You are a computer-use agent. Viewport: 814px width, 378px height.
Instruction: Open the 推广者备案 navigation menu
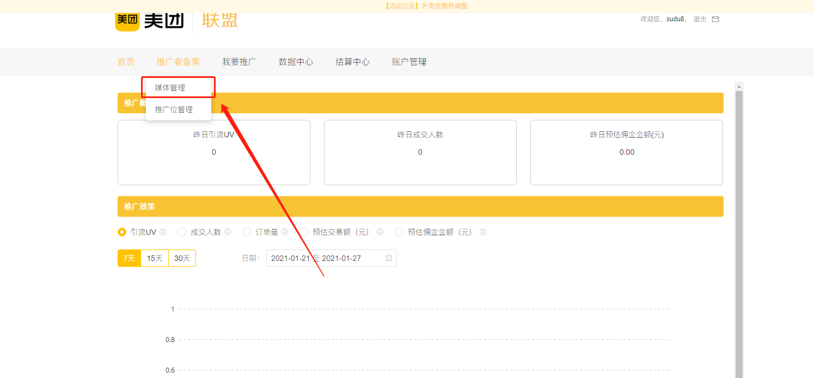tap(178, 62)
